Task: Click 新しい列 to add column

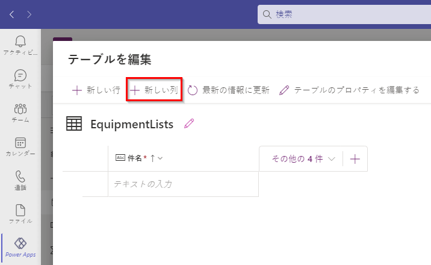Action: pos(154,90)
